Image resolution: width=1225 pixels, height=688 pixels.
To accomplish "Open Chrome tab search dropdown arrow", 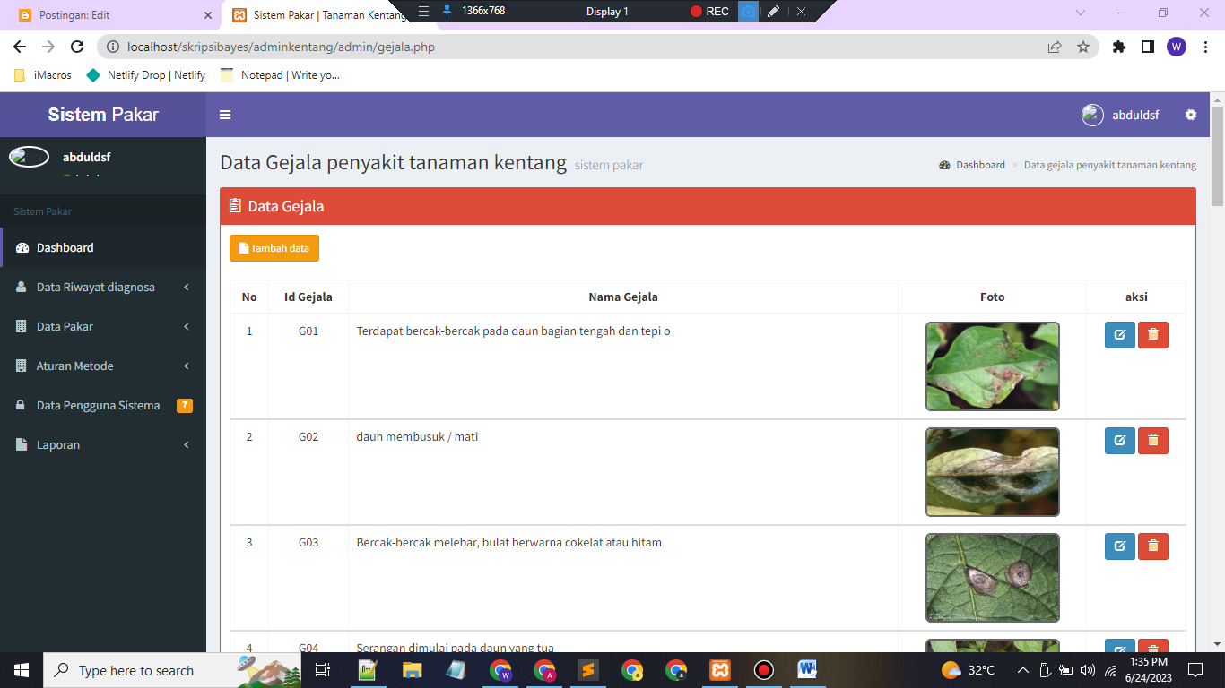I will tap(1081, 13).
